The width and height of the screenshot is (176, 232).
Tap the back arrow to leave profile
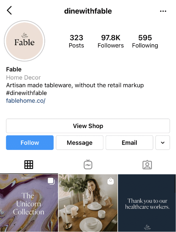[x=9, y=10]
